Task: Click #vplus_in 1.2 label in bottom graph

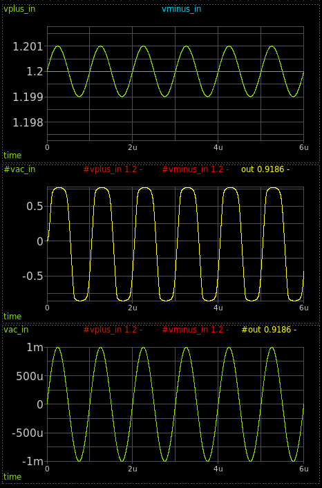Action: tap(113, 330)
